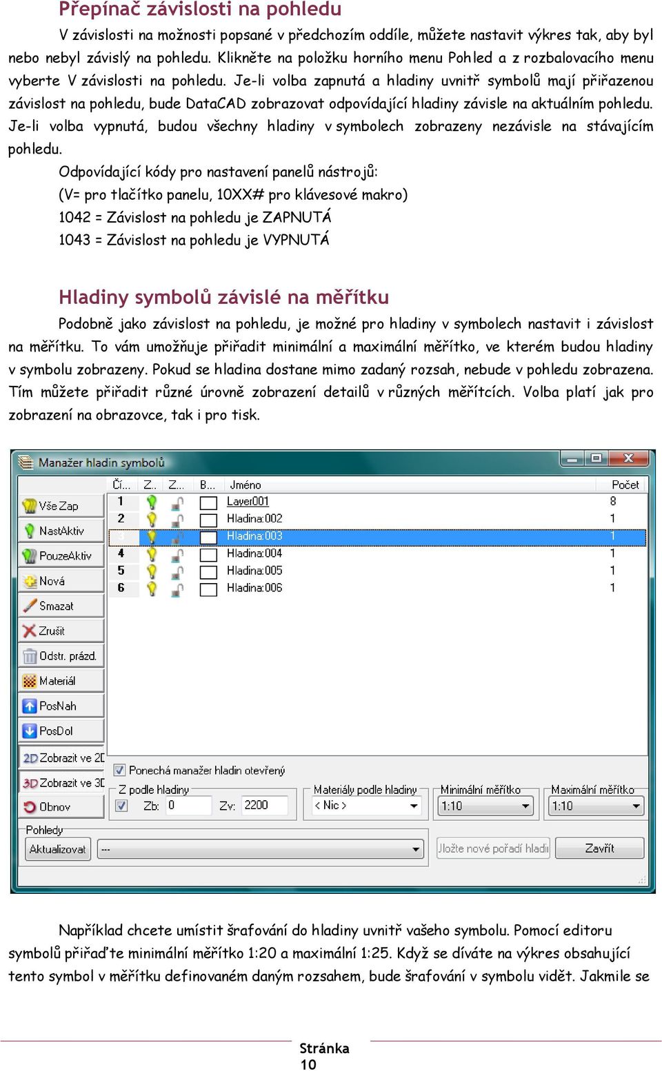This screenshot has width=662, height=1071.
Task: Click the color box of Hladina:003
Action: pos(208,537)
